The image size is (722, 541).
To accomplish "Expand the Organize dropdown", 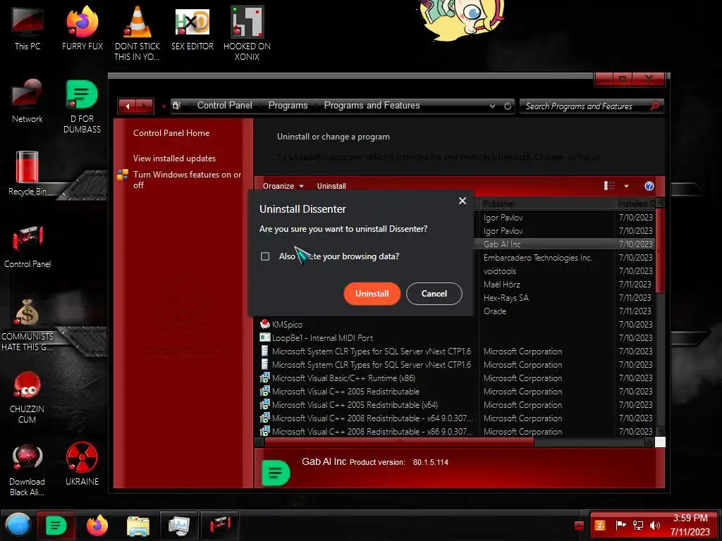I will click(x=283, y=186).
